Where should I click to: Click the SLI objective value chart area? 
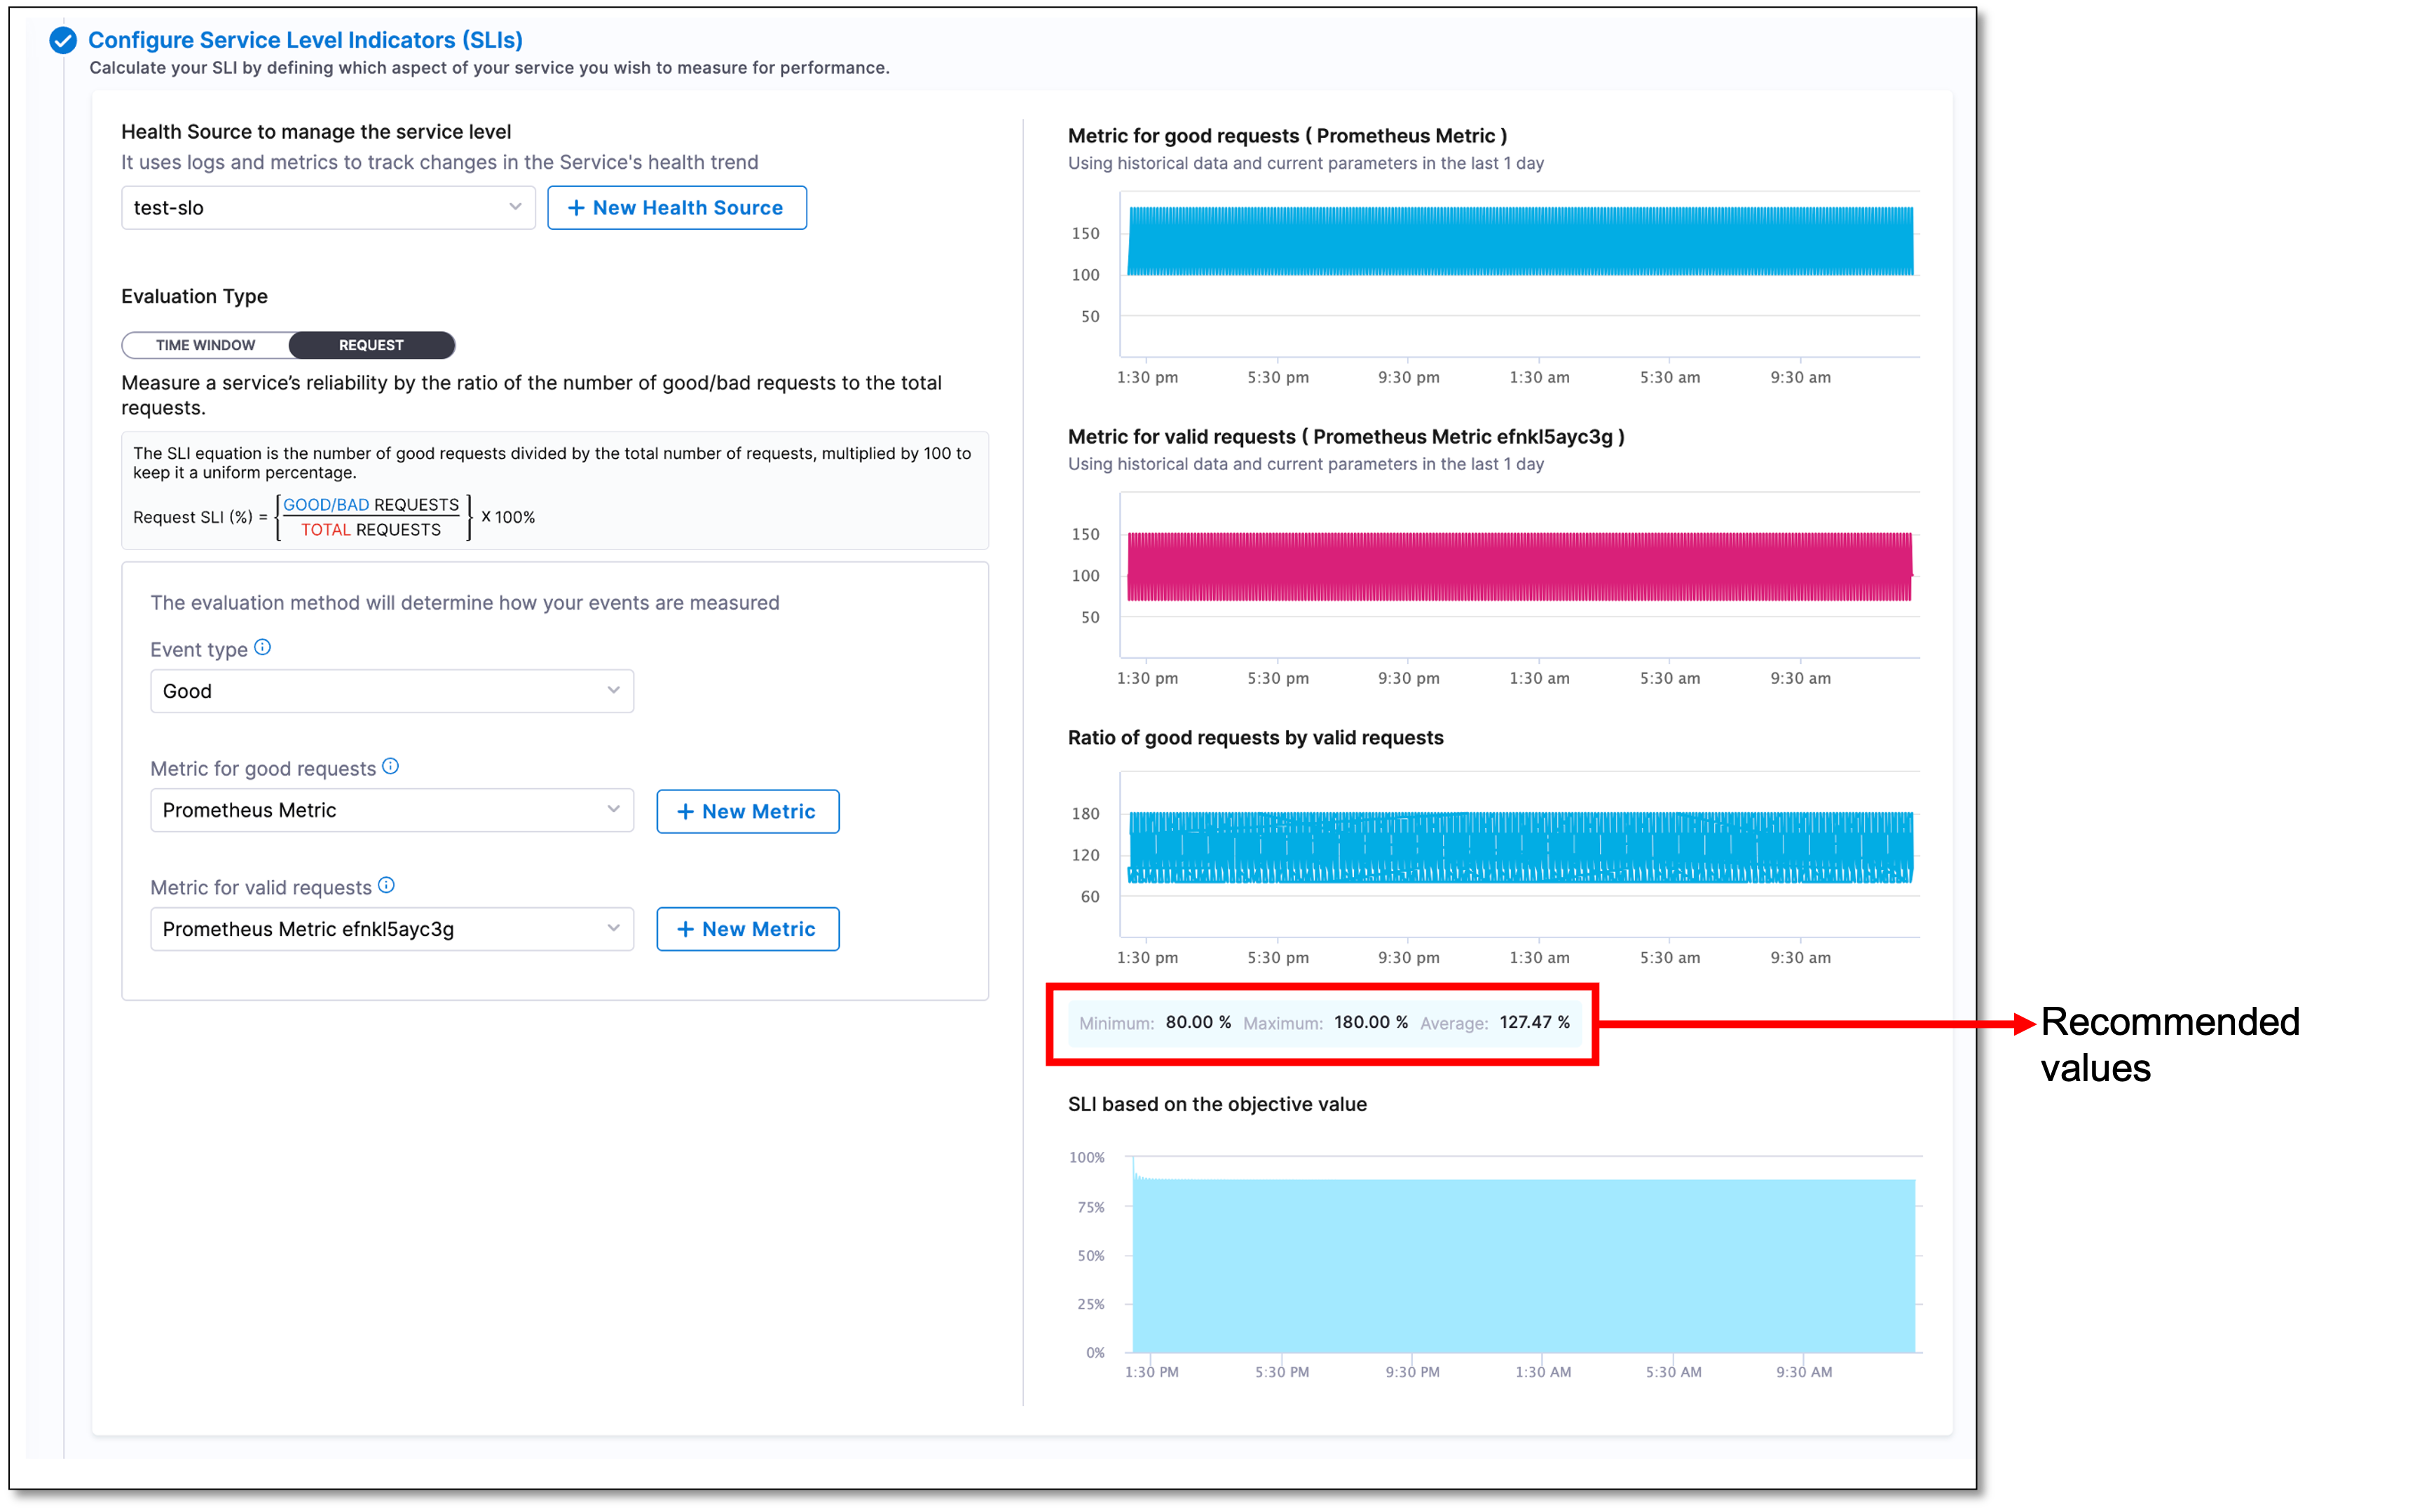[x=1523, y=1265]
